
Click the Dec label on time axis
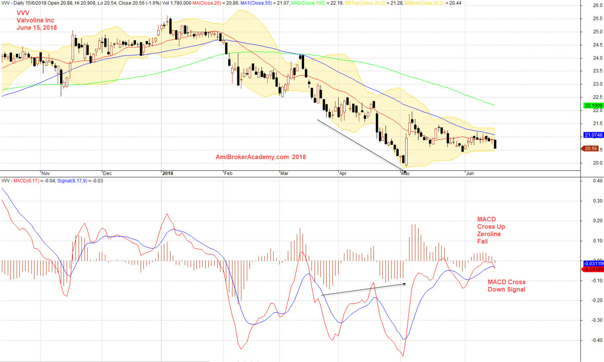pos(107,173)
